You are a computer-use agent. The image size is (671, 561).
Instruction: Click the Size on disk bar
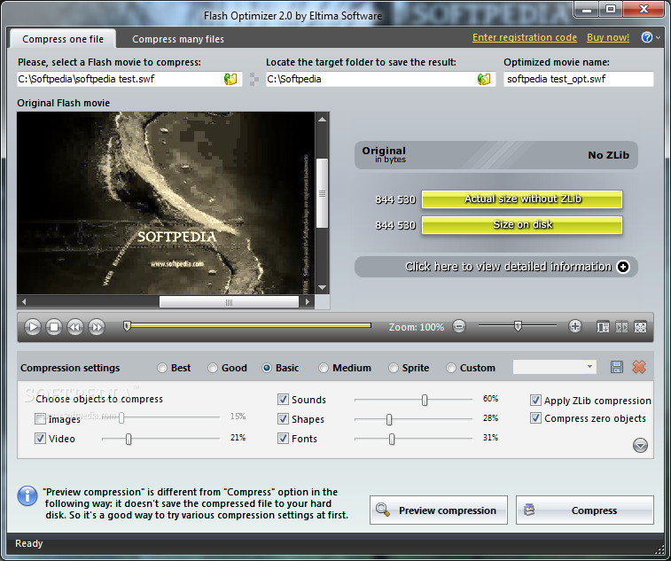522,225
